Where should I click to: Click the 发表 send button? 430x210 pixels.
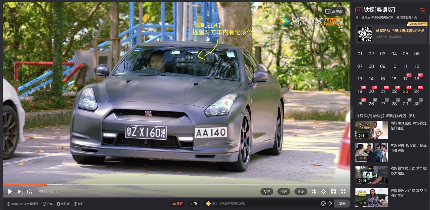(x=342, y=203)
